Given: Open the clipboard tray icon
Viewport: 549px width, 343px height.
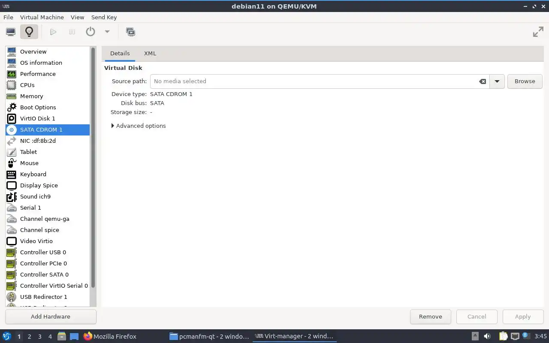Looking at the screenshot, I should click(x=503, y=336).
